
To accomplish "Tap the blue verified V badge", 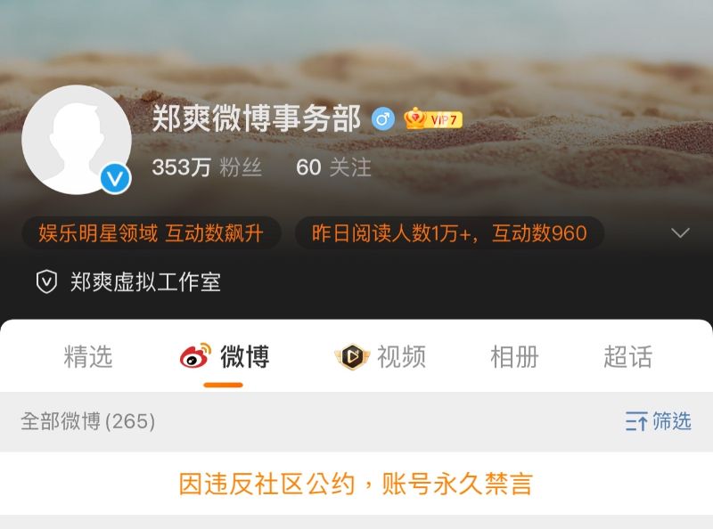I will pos(115,179).
